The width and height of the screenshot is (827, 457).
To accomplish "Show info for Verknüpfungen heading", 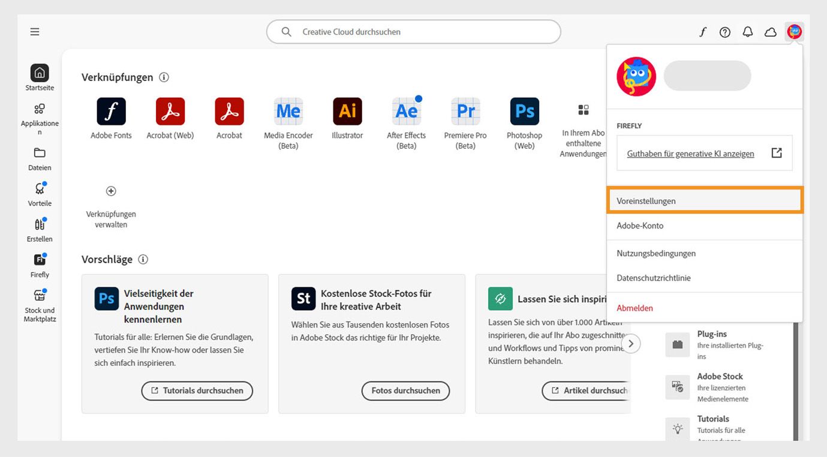I will click(164, 77).
